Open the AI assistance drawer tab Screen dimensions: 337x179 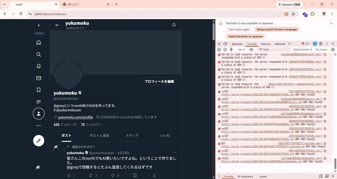pos(245,176)
